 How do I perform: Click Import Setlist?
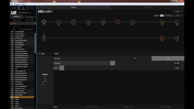[17, 26]
